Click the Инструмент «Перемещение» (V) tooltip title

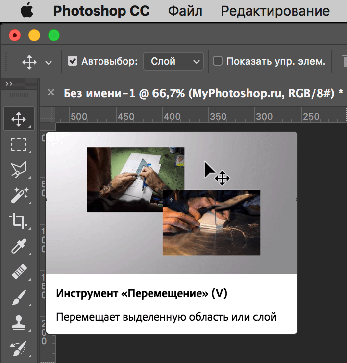142,293
